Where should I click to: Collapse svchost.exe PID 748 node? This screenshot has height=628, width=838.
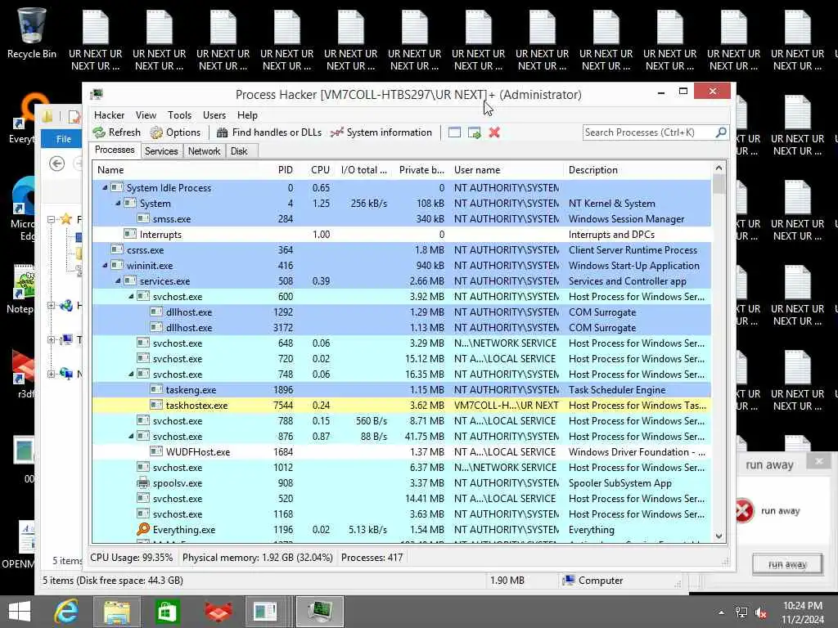coord(132,375)
